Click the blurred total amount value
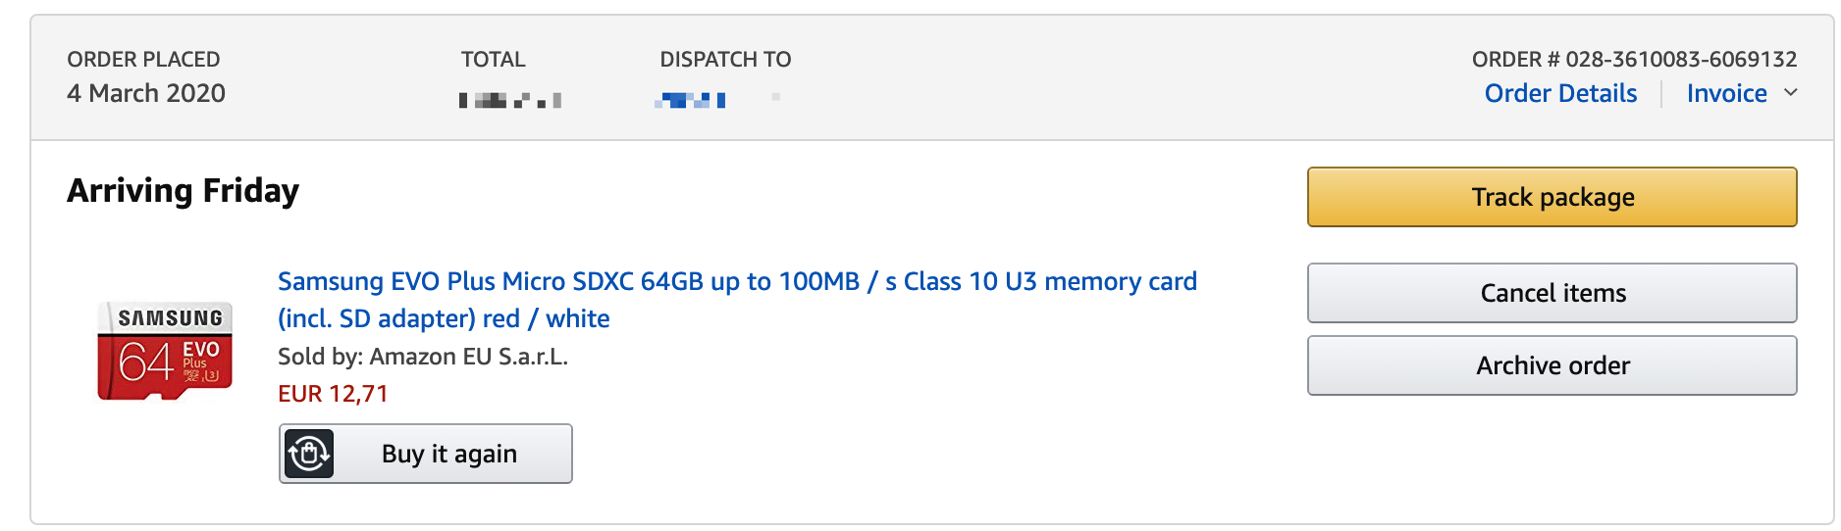The height and width of the screenshot is (531, 1841). click(510, 100)
